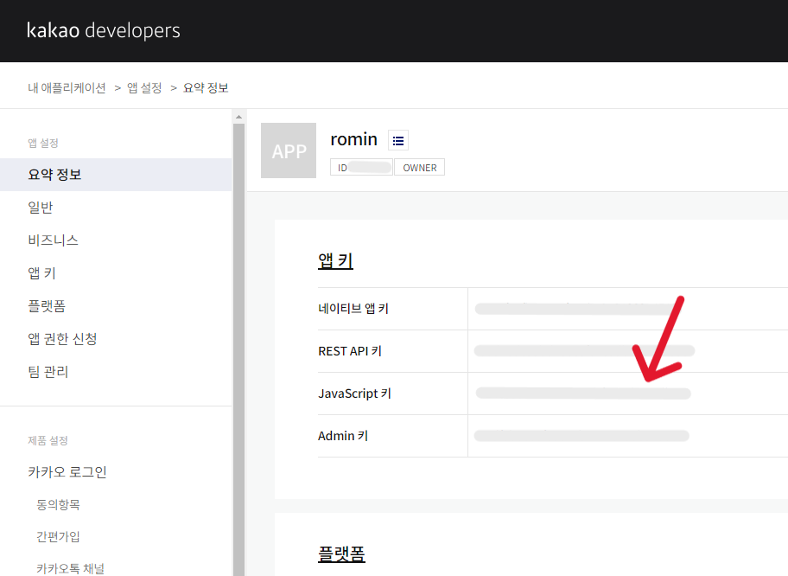This screenshot has width=788, height=576.
Task: Click the ID badge under romin
Action: click(361, 168)
